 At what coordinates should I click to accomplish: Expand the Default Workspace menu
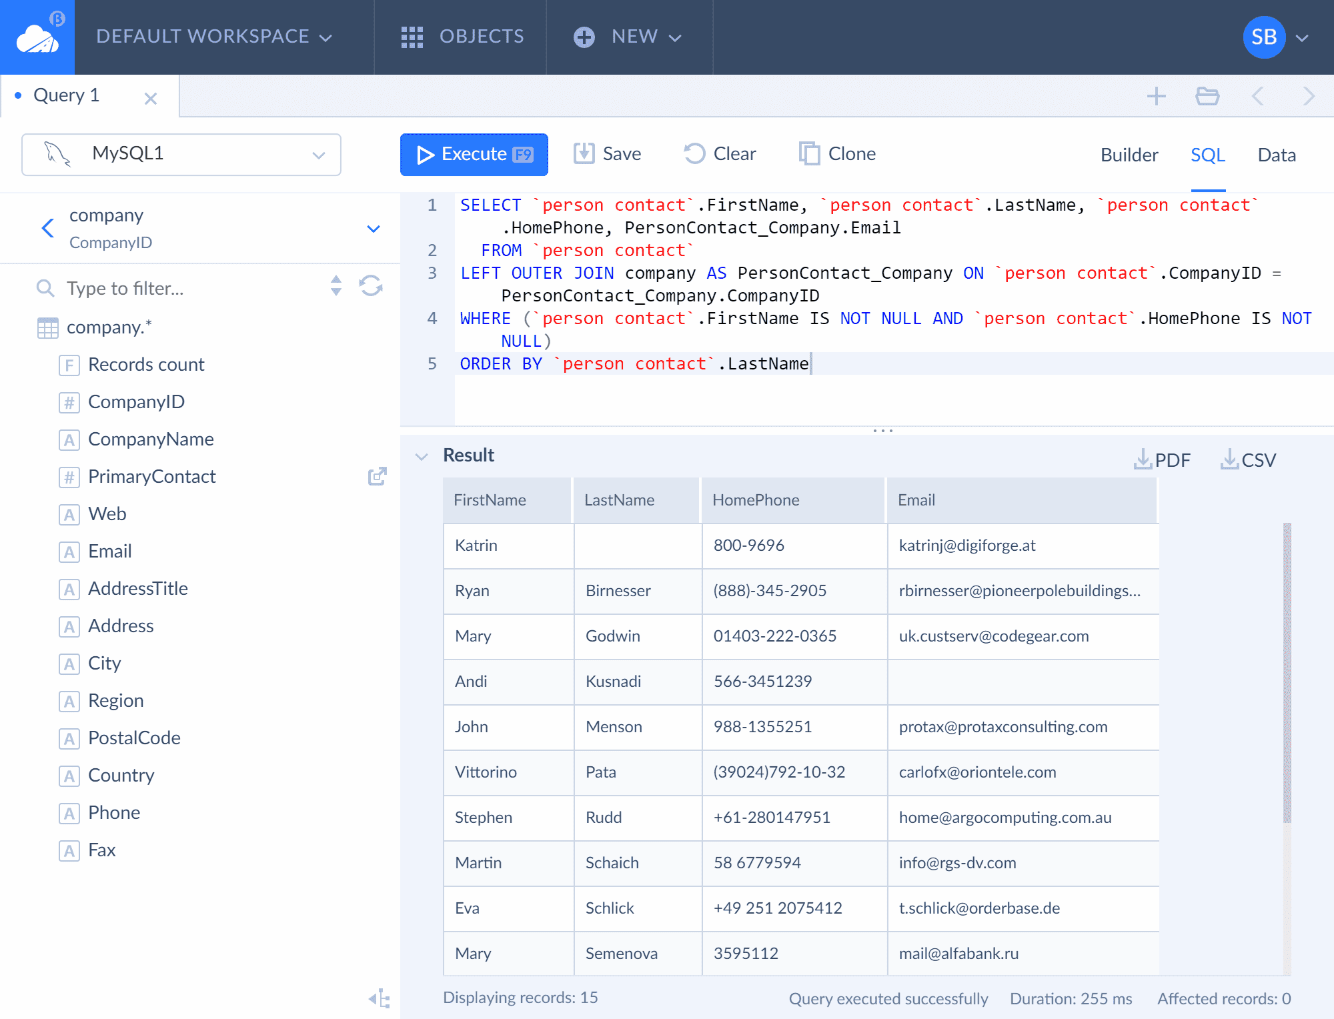point(213,37)
